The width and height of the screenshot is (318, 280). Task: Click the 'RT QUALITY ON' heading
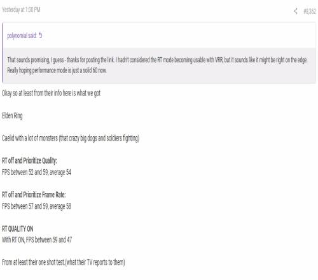[x=18, y=228]
